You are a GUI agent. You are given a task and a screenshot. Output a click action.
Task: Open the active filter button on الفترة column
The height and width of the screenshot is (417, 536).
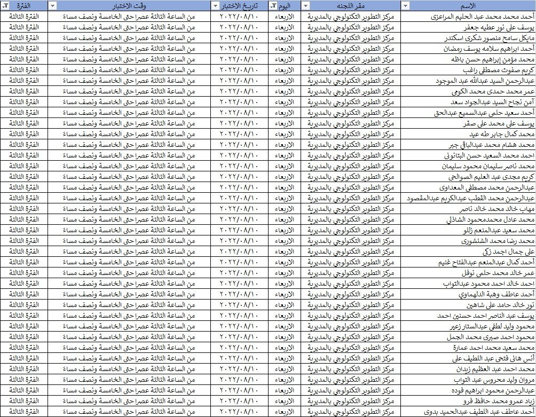click(4, 5)
